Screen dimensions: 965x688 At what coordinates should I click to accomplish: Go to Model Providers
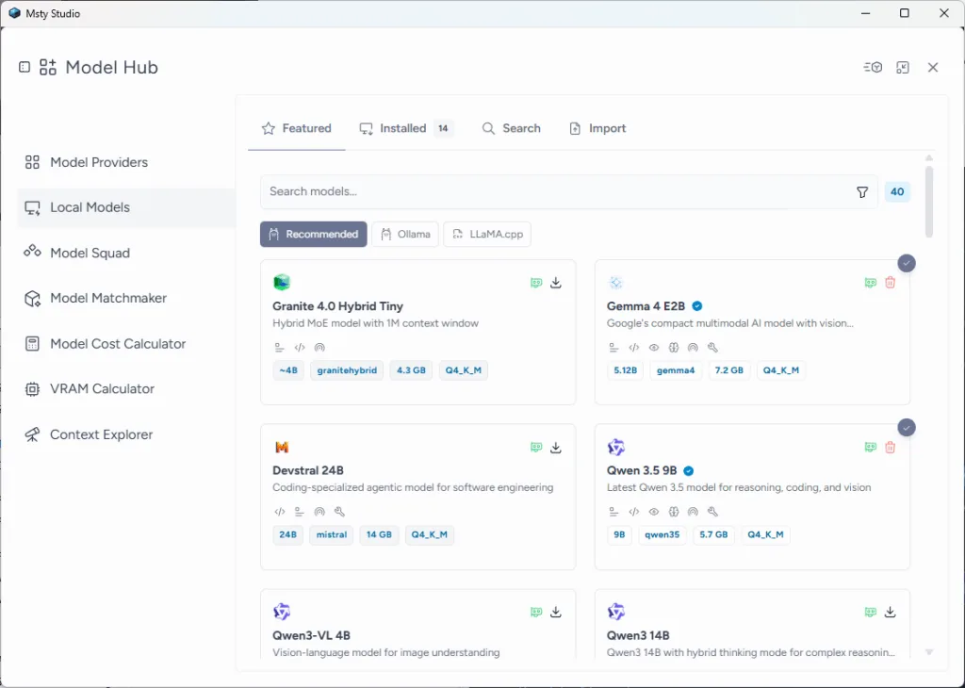tap(126, 162)
